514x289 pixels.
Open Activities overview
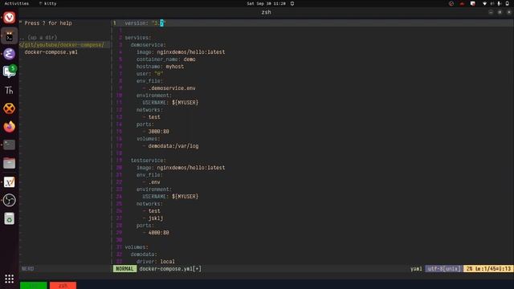coord(17,3)
